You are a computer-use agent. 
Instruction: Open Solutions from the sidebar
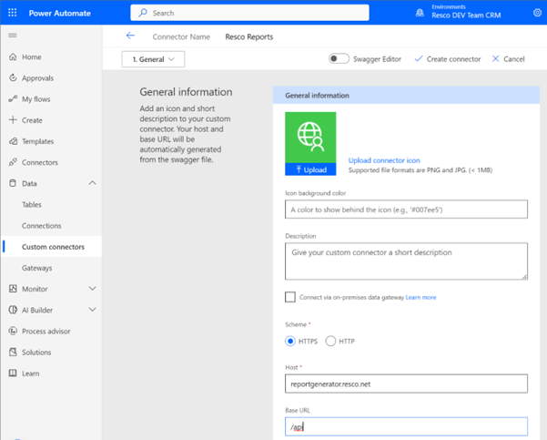tap(36, 353)
